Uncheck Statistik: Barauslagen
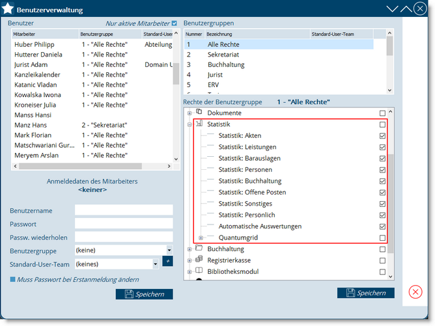This screenshot has width=435, height=326. pos(382,159)
